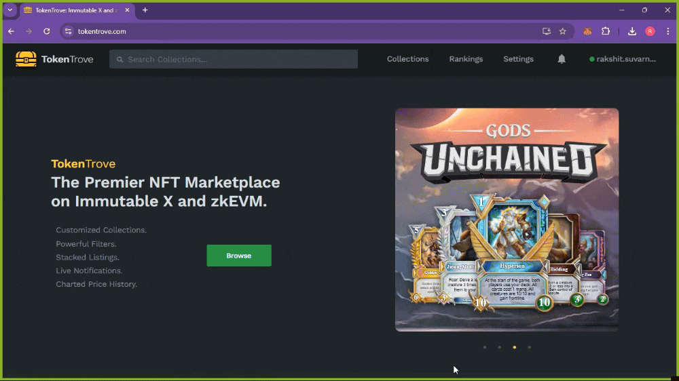Open the MetaMask fox extension
The image size is (679, 381).
pyautogui.click(x=587, y=31)
